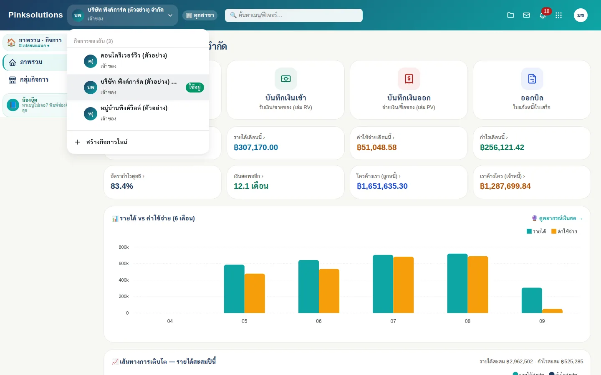Switch to คอนโดริเวอร์วิว (ตัวอย่าง)

[138, 61]
